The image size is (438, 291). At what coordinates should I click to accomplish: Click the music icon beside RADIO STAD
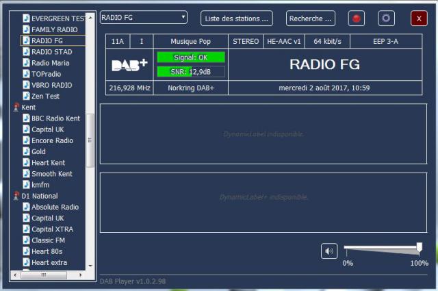click(26, 51)
